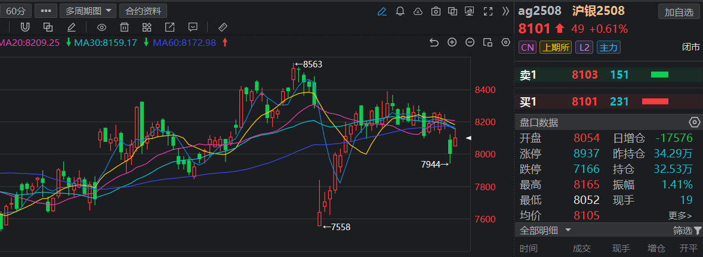Click the 主力 main contract tag
The image size is (703, 257).
coord(608,48)
